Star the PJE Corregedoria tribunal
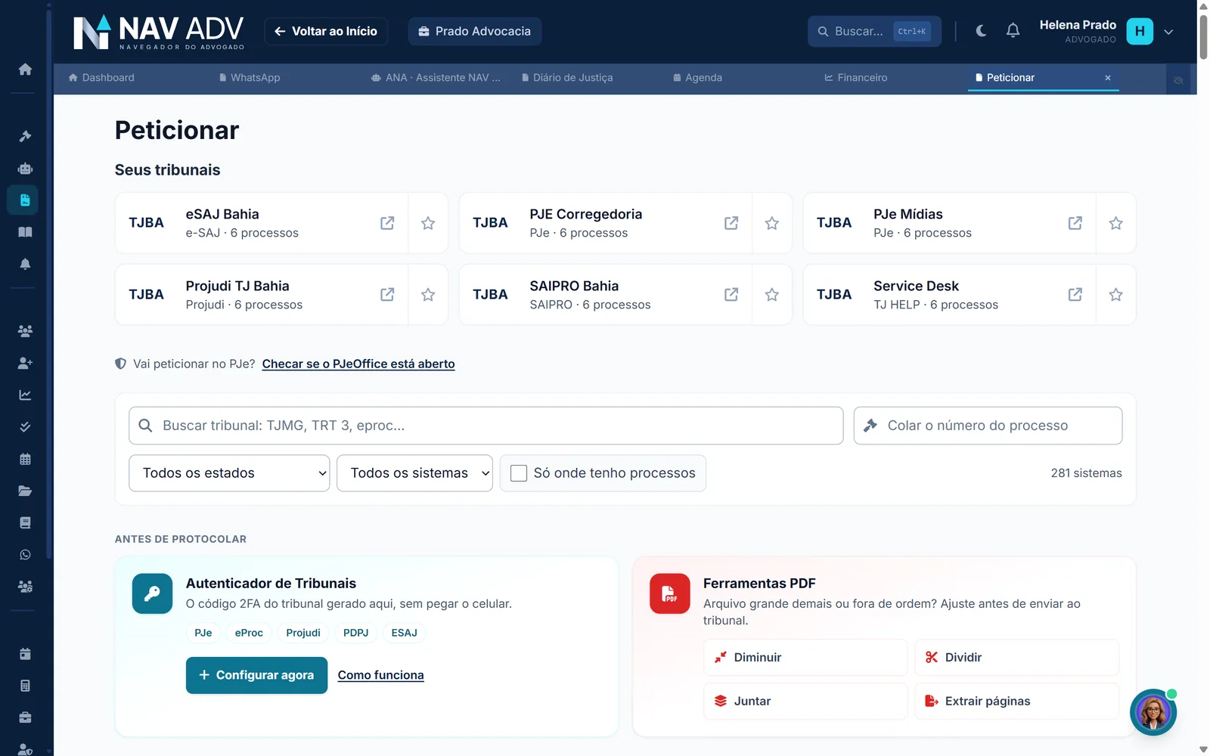This screenshot has height=756, width=1210. coord(771,223)
